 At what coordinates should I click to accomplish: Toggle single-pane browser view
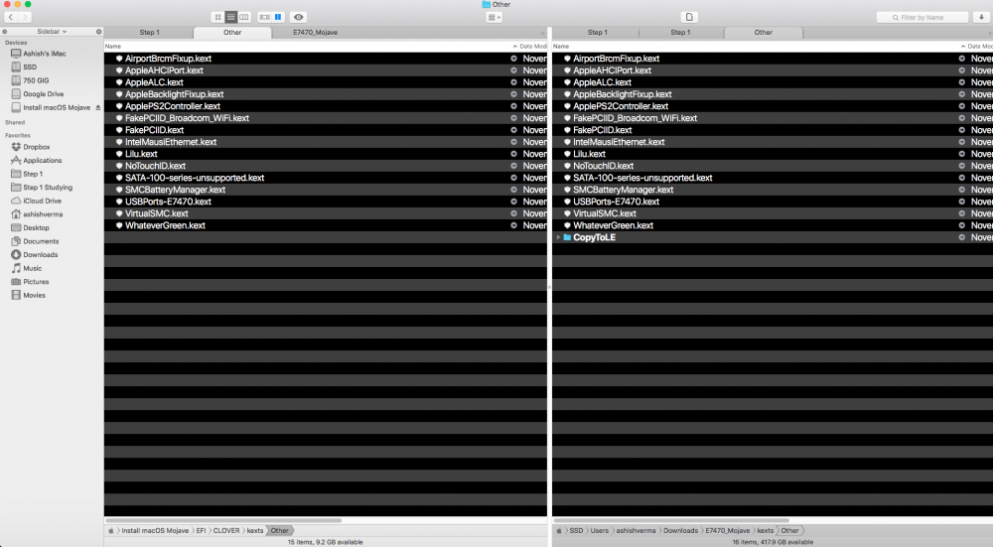[x=264, y=17]
